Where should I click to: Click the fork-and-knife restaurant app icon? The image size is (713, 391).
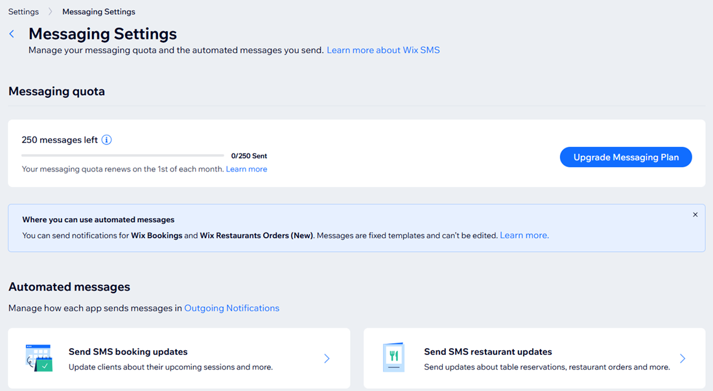pyautogui.click(x=393, y=357)
